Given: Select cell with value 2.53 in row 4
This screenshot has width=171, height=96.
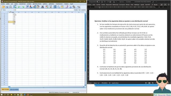Looking at the screenshot, I should click(x=12, y=20).
